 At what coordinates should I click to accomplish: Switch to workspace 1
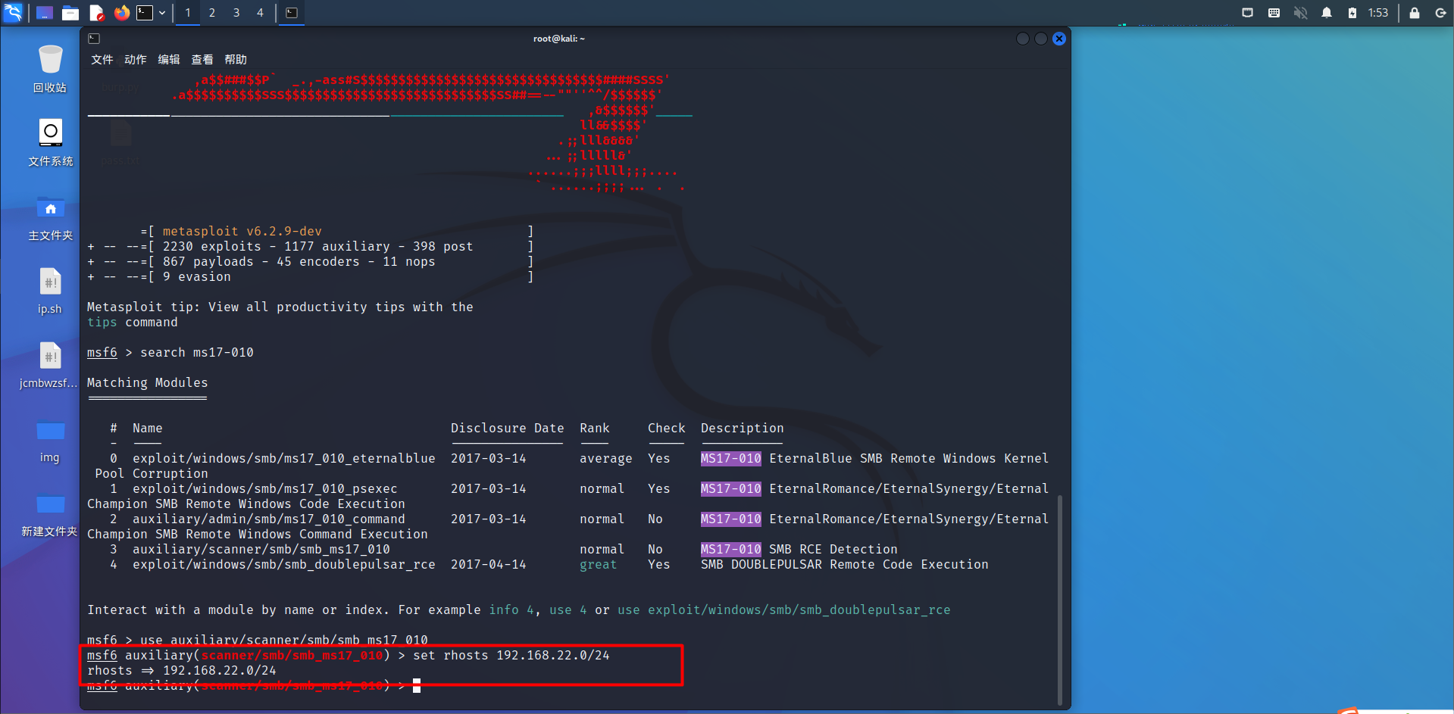point(188,13)
